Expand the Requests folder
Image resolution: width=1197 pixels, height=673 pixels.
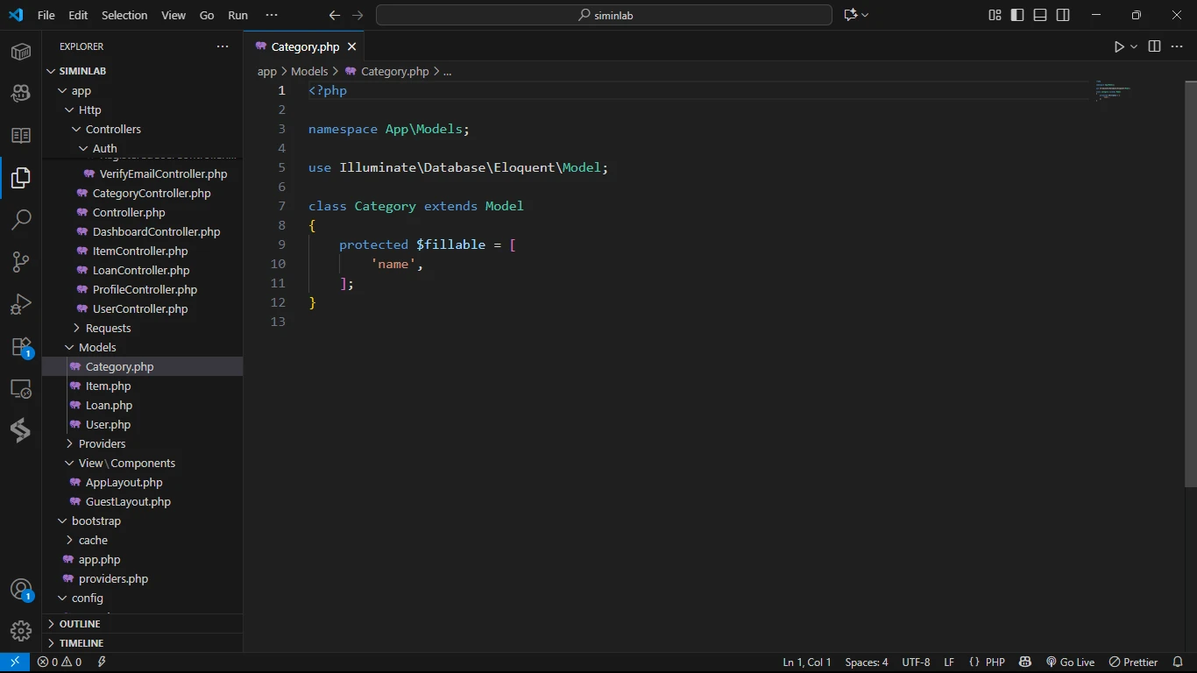pyautogui.click(x=108, y=328)
